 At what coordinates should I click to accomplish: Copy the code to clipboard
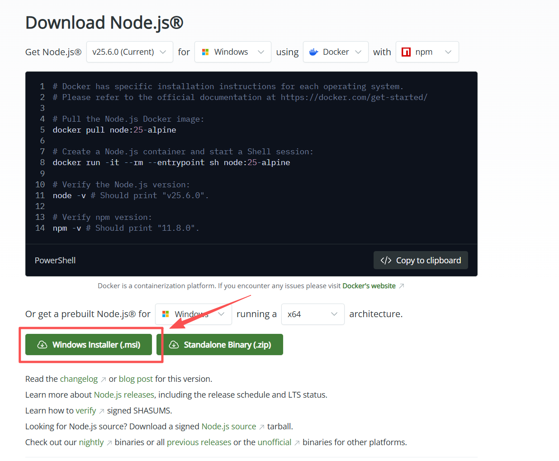pyautogui.click(x=421, y=260)
